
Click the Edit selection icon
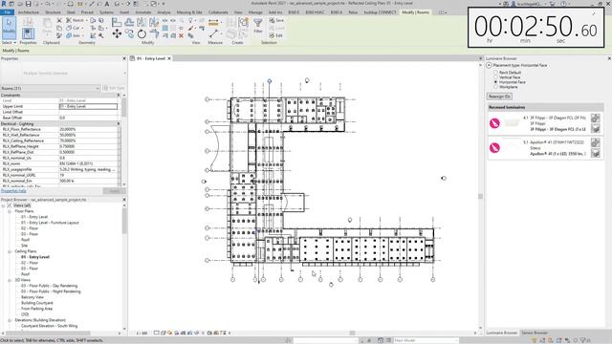tap(276, 35)
